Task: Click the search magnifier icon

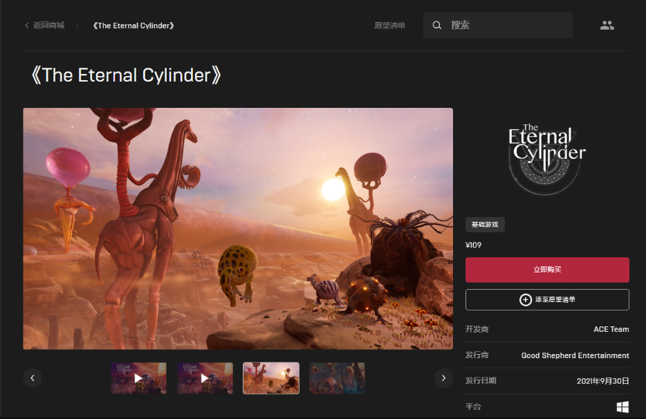Action: (x=436, y=25)
